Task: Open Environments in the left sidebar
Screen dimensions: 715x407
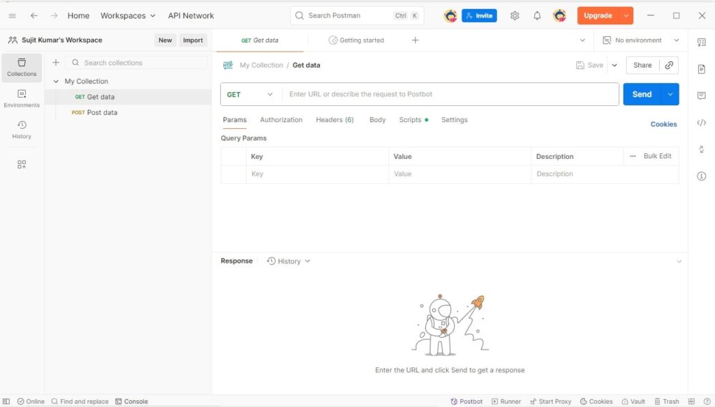Action: click(x=22, y=98)
